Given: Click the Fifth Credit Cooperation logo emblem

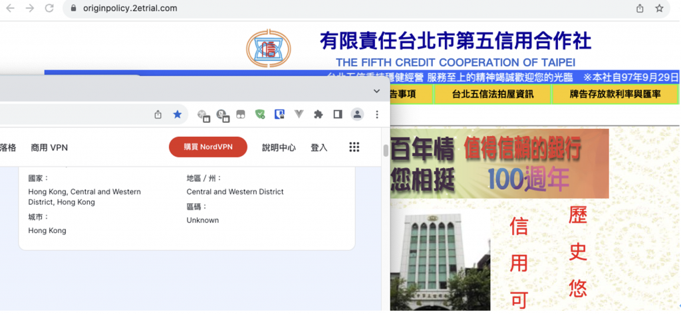Looking at the screenshot, I should click(x=269, y=48).
